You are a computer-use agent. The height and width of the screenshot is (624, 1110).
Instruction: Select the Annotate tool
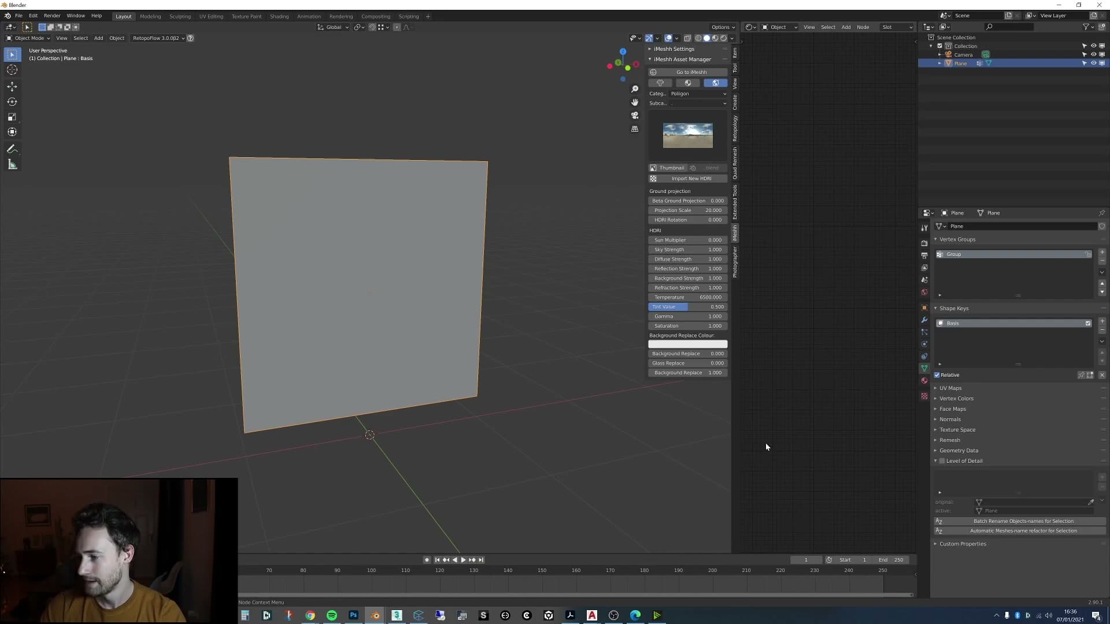[12, 149]
